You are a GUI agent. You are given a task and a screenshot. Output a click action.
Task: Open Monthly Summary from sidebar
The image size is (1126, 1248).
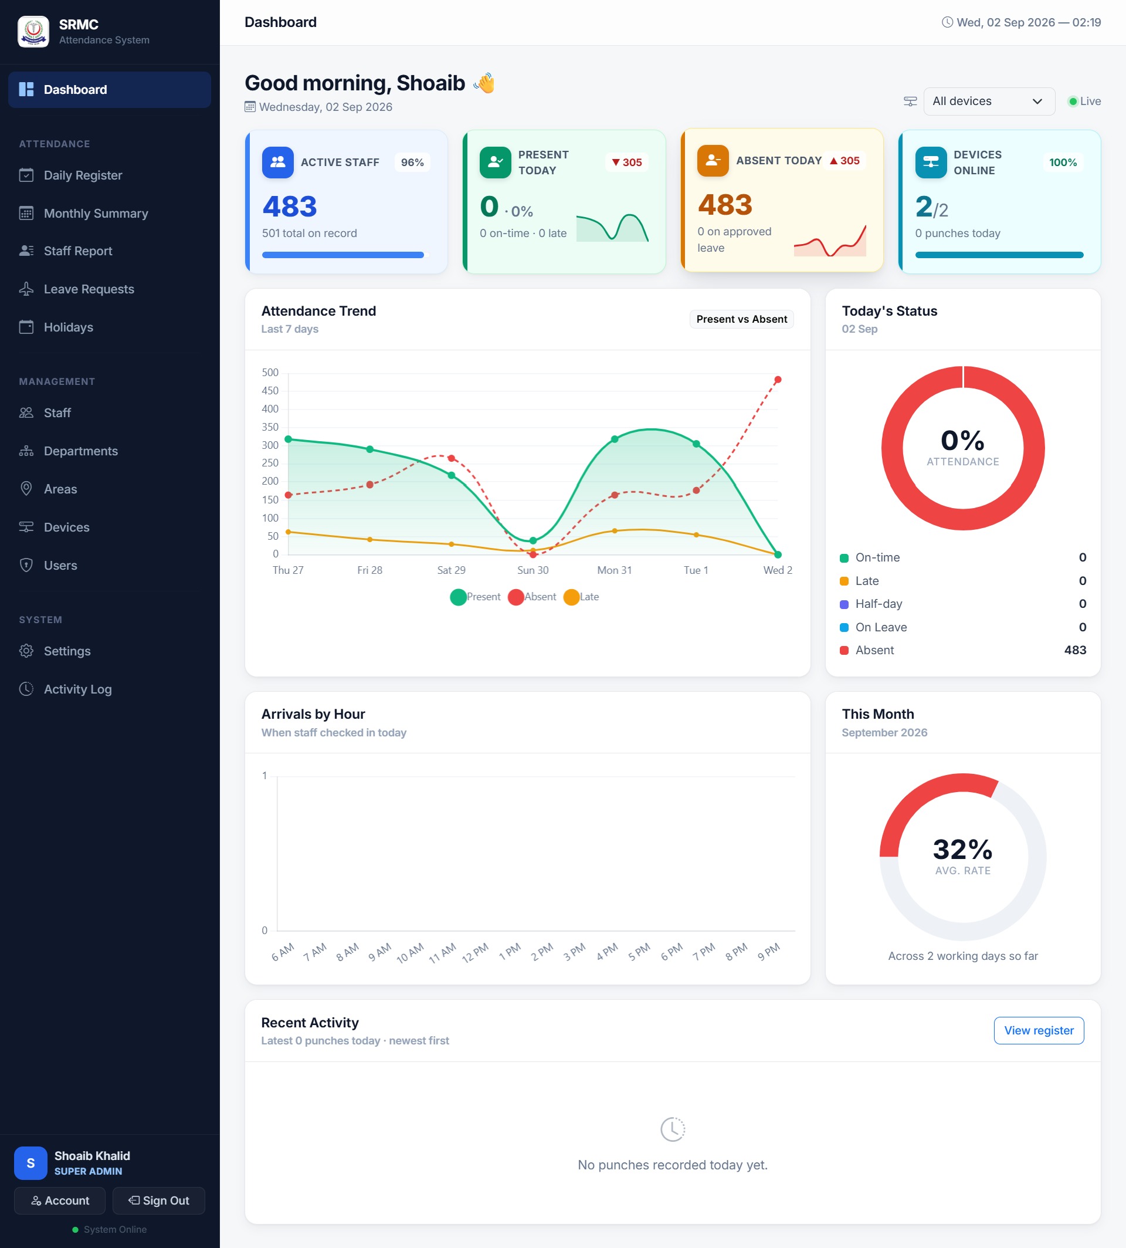point(110,214)
